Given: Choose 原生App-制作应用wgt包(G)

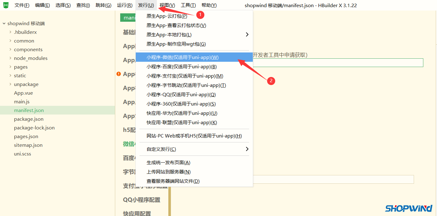Looking at the screenshot, I should tap(194, 44).
